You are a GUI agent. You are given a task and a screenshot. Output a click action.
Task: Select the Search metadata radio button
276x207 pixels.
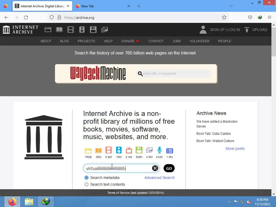point(87,178)
